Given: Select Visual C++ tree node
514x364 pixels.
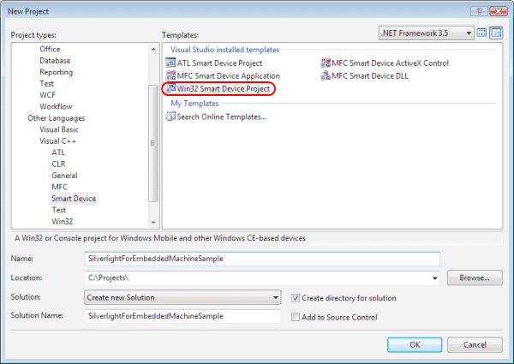Looking at the screenshot, I should pyautogui.click(x=57, y=140).
